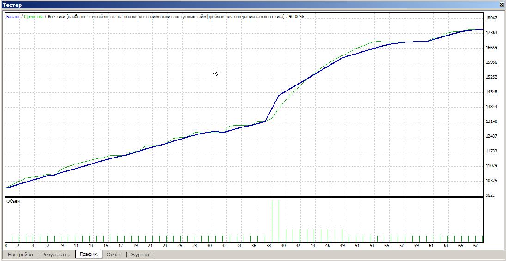Select the График tab
This screenshot has width=506, height=261.
point(89,254)
